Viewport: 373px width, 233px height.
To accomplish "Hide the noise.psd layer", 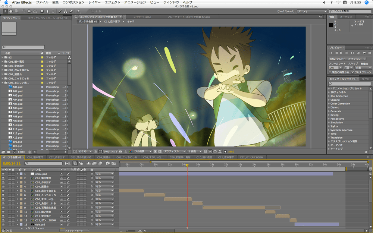I will [3, 174].
